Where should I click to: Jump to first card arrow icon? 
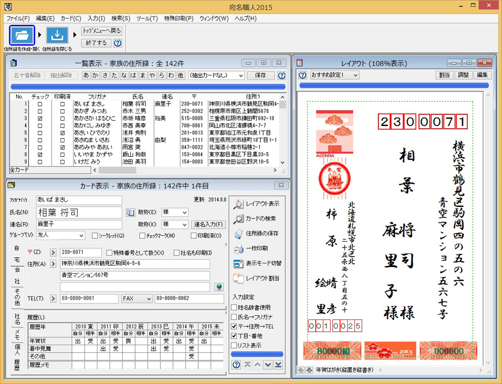pyautogui.click(x=247, y=365)
